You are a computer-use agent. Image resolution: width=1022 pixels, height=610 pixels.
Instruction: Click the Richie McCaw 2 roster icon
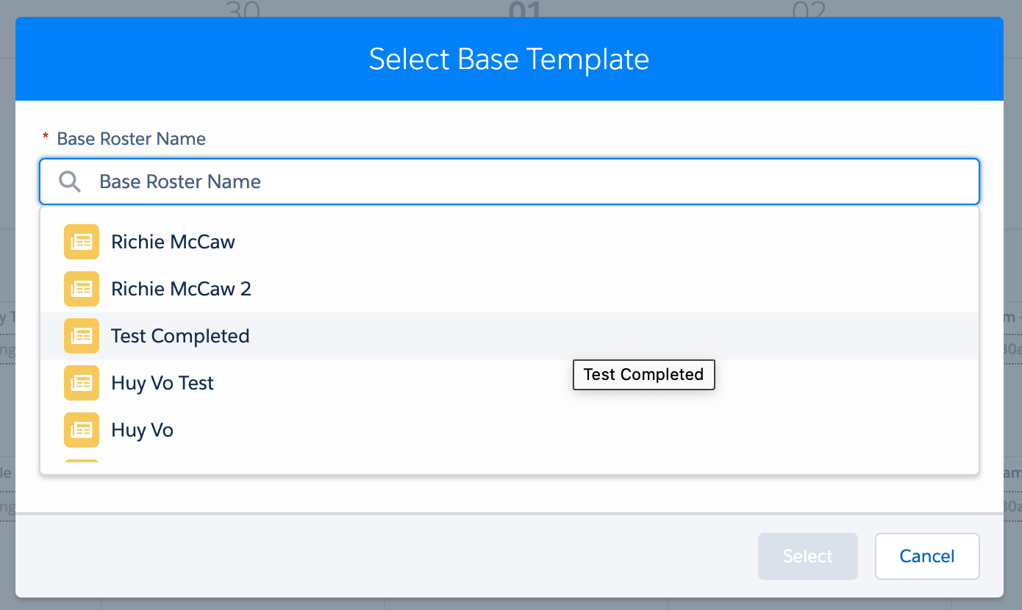click(x=82, y=289)
